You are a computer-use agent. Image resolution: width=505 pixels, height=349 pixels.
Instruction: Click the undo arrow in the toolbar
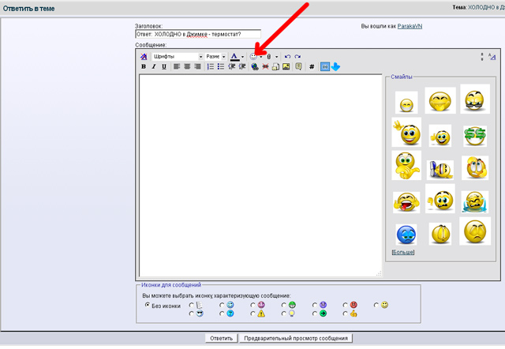[x=287, y=56]
